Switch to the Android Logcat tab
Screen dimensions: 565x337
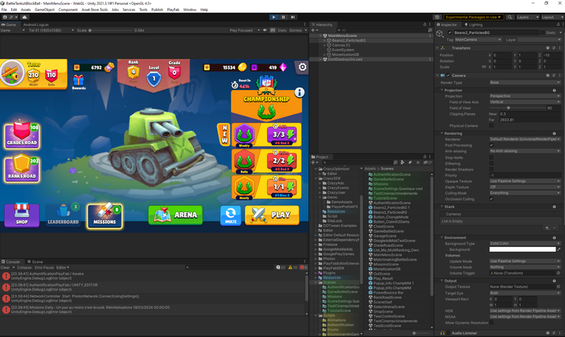coord(36,24)
